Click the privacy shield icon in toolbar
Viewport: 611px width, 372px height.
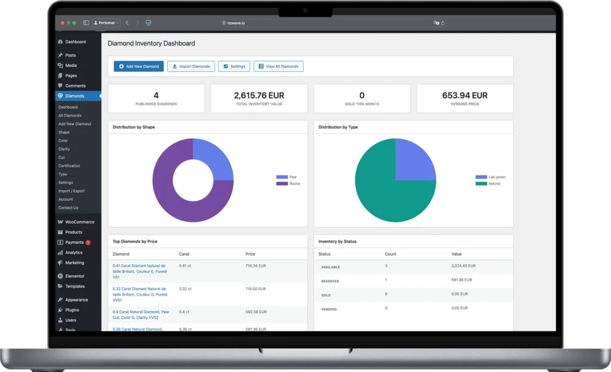(x=149, y=23)
